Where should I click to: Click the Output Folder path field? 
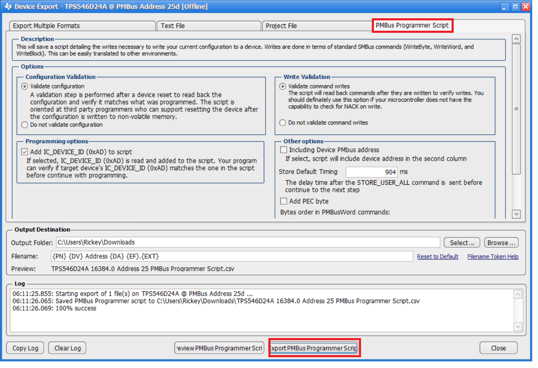(248, 242)
